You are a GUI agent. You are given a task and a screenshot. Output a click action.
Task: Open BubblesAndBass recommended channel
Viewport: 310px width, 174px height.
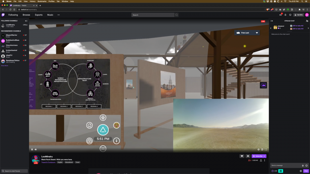(x=14, y=41)
